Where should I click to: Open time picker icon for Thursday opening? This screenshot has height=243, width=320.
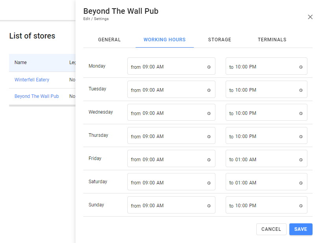tap(209, 136)
